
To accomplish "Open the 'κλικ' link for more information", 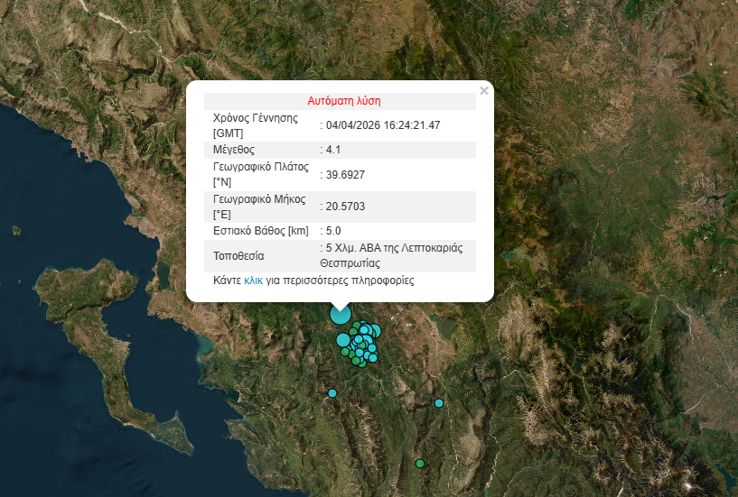I will pos(253,281).
